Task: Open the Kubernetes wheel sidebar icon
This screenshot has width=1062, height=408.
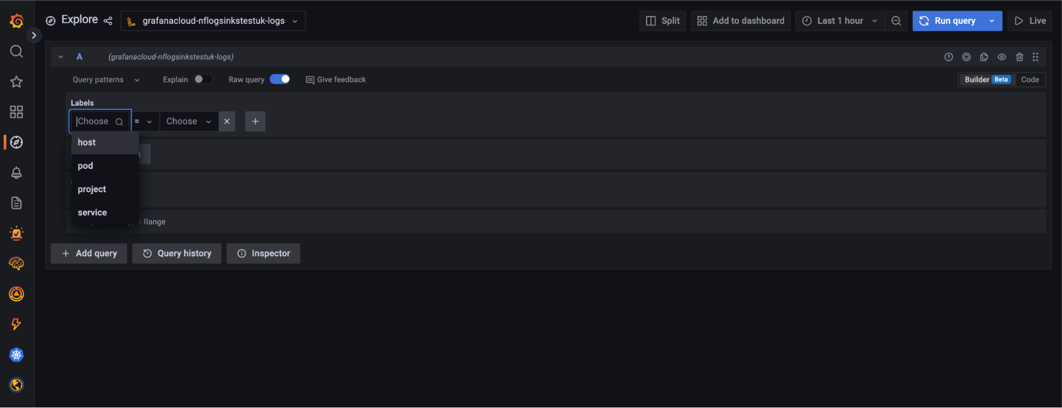Action: tap(16, 354)
